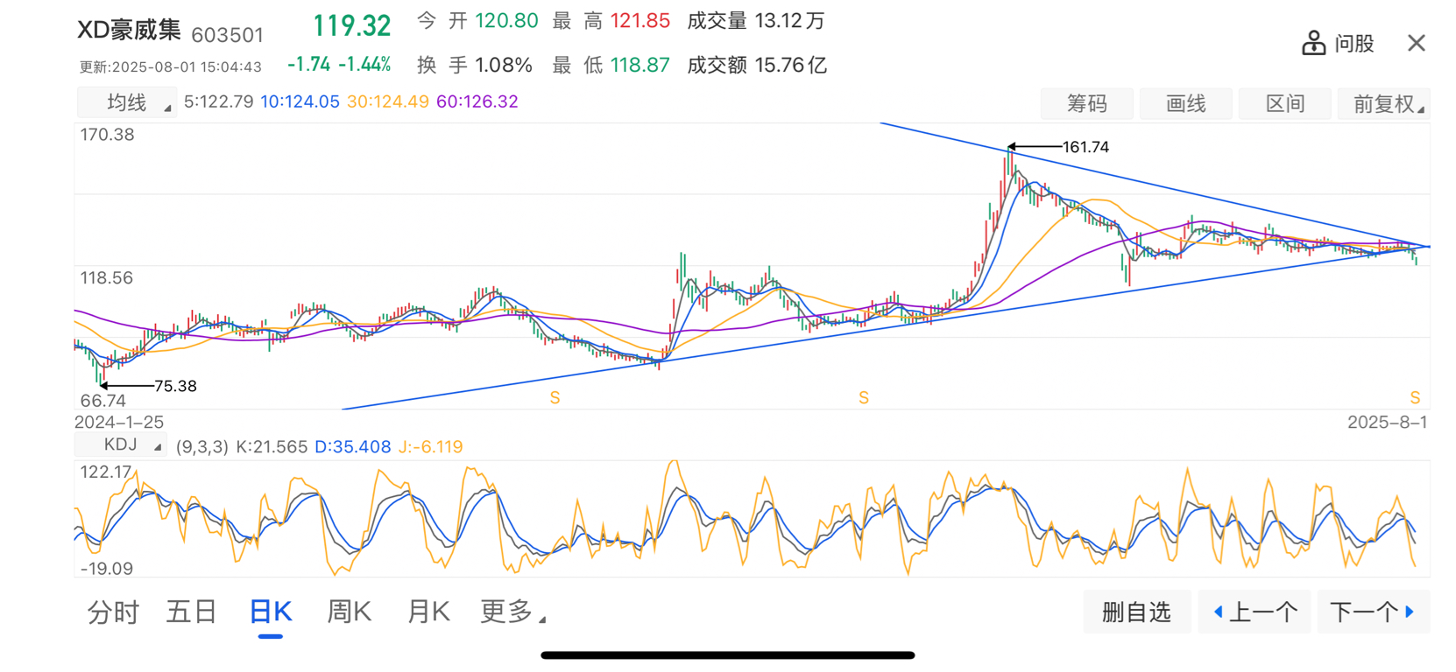The image size is (1456, 672).
Task: Click the stock name XD豪威集
Action: pyautogui.click(x=129, y=31)
